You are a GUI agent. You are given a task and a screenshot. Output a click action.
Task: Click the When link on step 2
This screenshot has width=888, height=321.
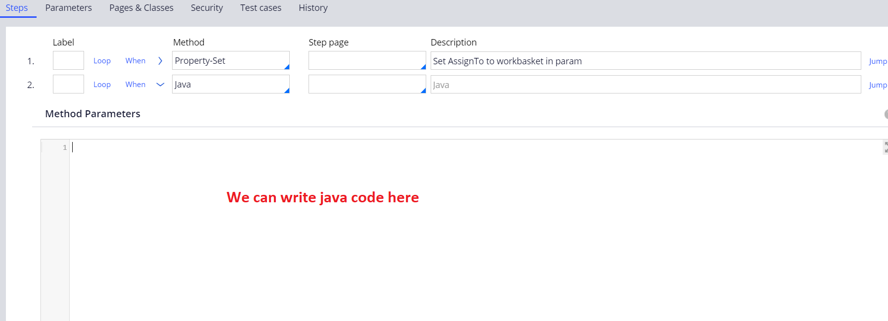coord(135,85)
